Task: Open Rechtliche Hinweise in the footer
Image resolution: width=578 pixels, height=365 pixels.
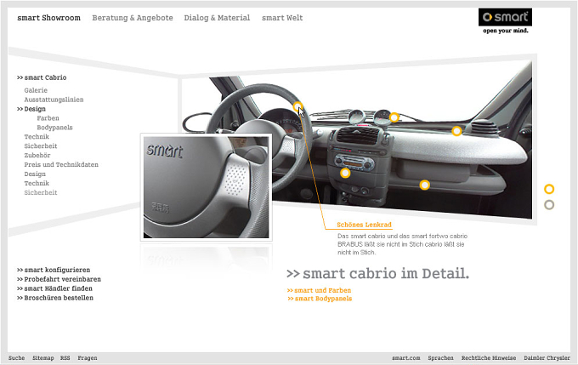Action: point(489,358)
